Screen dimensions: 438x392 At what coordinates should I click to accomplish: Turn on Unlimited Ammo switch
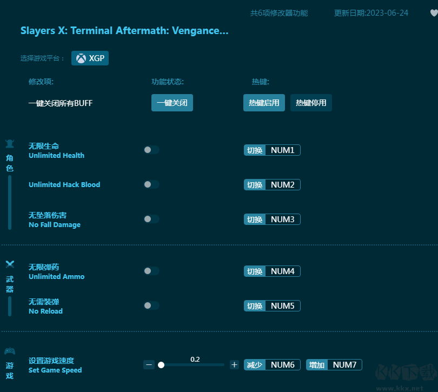click(x=151, y=271)
